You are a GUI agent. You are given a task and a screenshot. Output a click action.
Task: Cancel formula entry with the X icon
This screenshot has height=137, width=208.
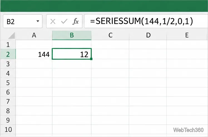pos(53,21)
